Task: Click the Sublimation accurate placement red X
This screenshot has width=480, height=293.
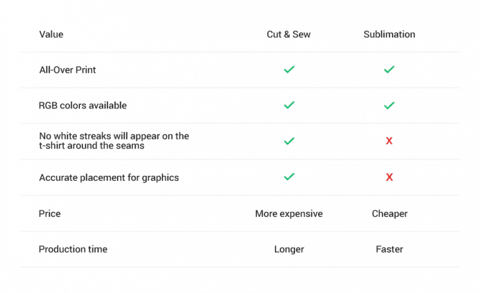Action: pos(389,177)
